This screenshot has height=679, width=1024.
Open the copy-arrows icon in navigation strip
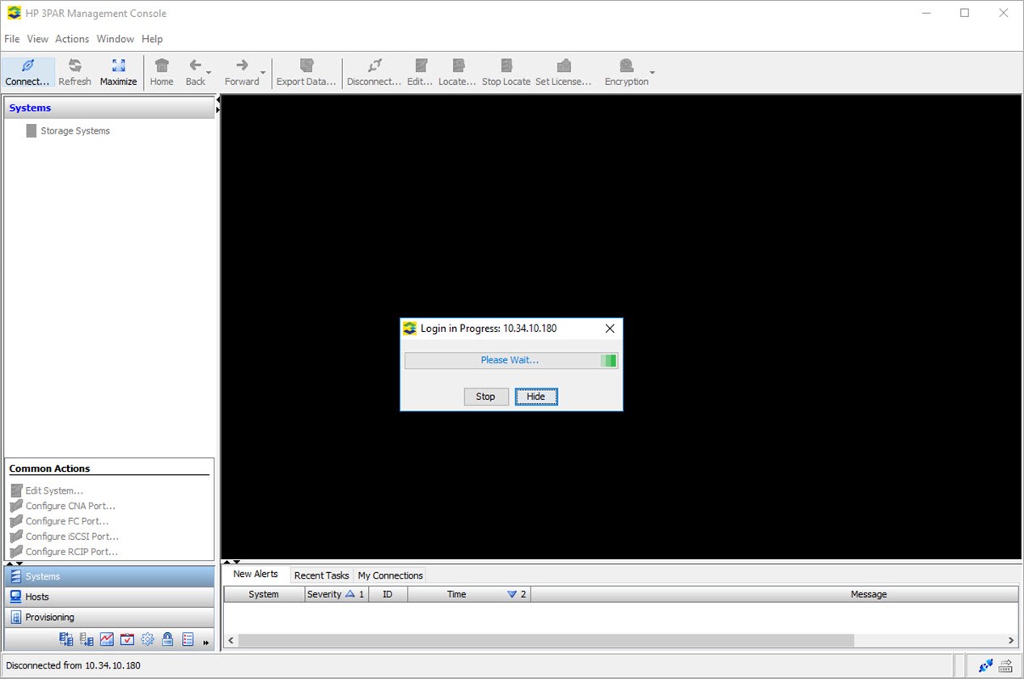66,639
